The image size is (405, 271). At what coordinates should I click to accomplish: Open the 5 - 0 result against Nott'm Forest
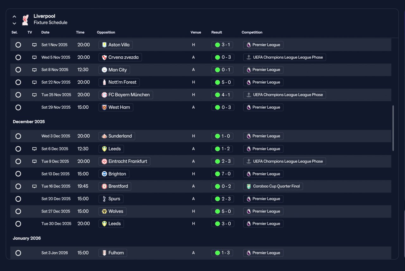point(223,82)
